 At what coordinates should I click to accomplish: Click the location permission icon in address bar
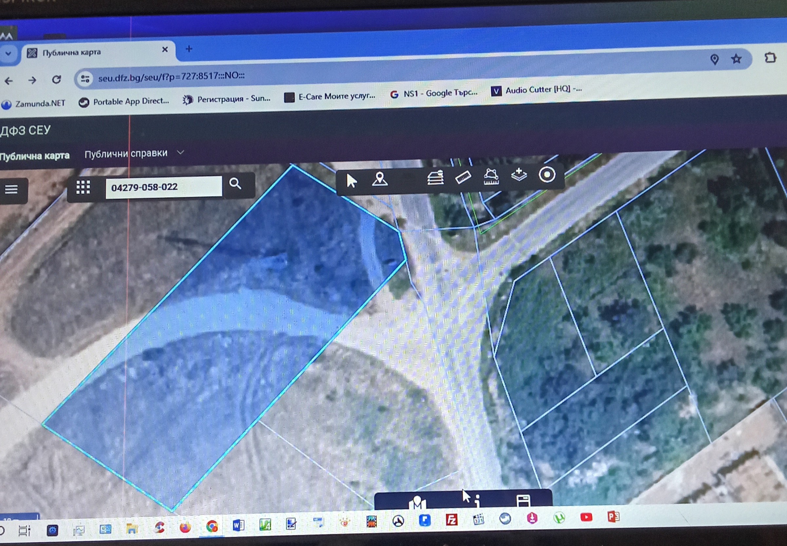[714, 60]
